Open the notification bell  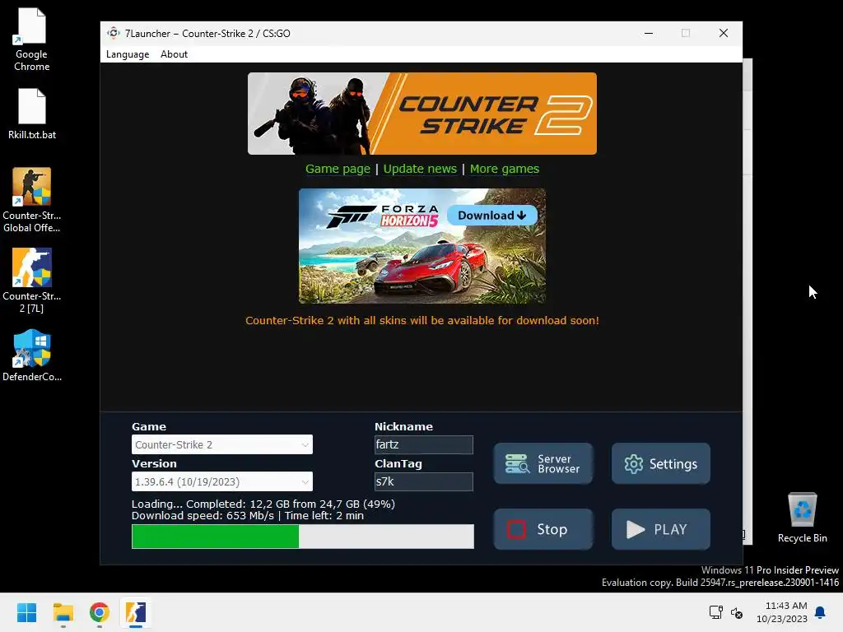coord(821,612)
